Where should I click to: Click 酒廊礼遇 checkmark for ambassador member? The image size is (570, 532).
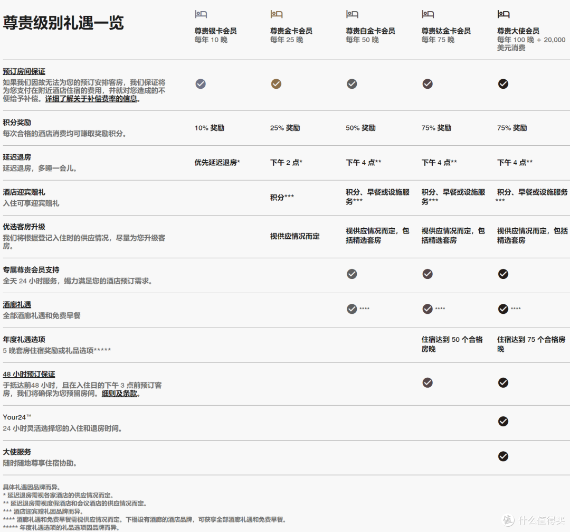click(x=503, y=309)
